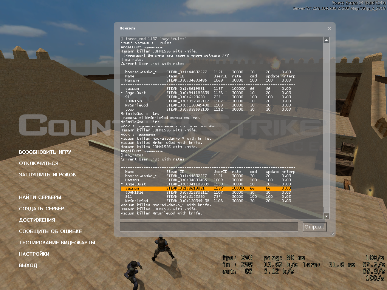This screenshot has width=387, height=290.
Task: Click the console scrollbar down arrow
Action: [326, 216]
